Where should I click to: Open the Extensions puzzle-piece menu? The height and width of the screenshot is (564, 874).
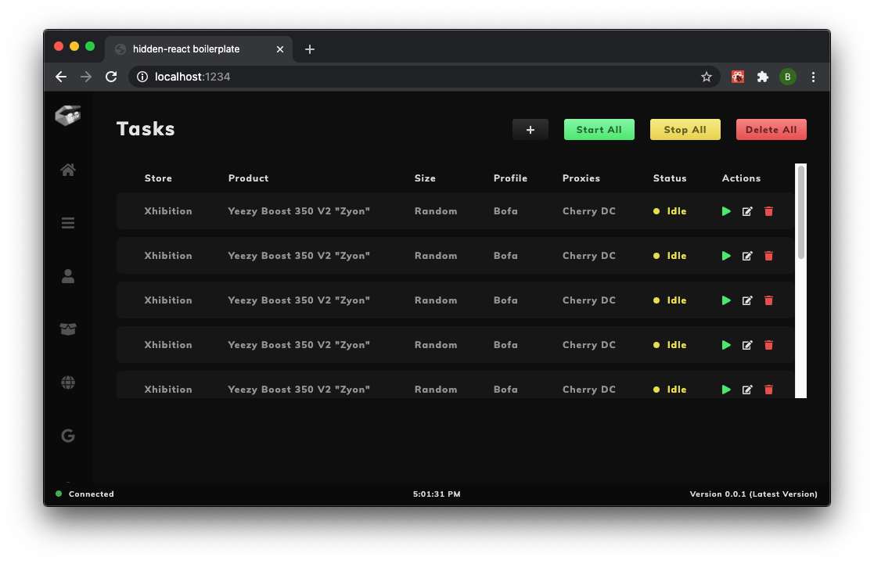[763, 77]
